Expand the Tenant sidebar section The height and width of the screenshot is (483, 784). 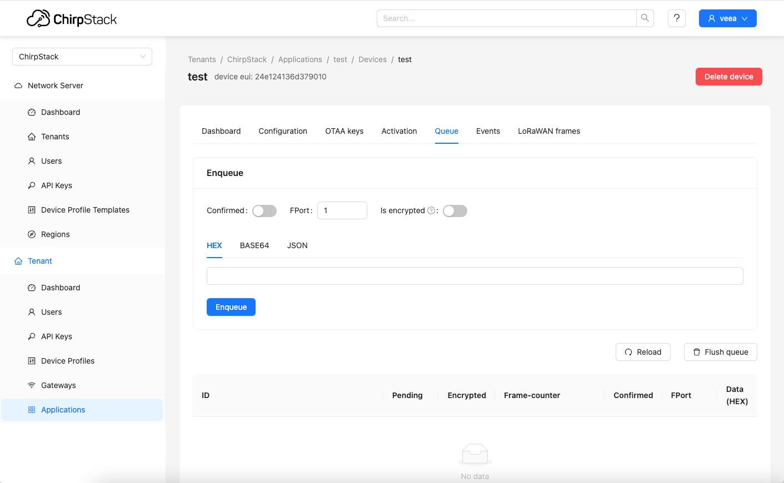tap(82, 261)
